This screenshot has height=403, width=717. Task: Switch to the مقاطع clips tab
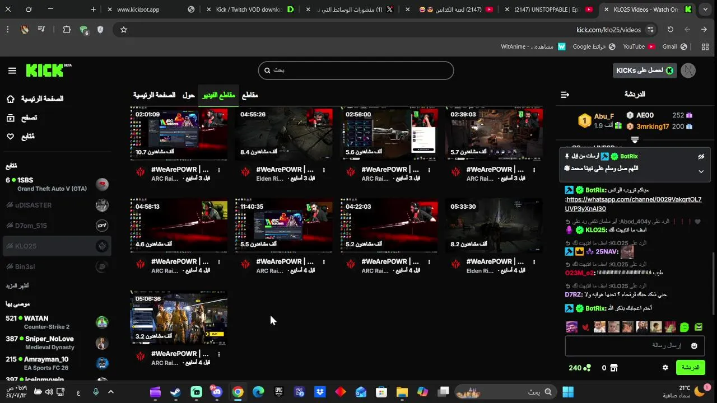click(250, 95)
